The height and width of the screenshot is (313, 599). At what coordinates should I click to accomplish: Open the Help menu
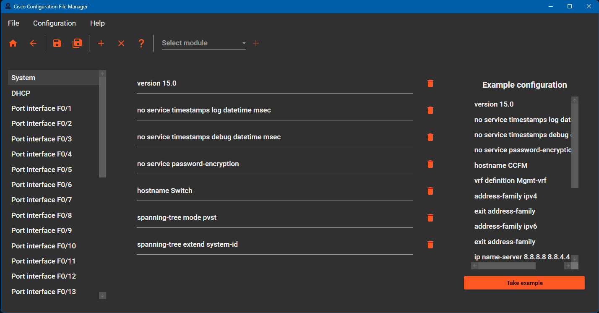point(97,23)
